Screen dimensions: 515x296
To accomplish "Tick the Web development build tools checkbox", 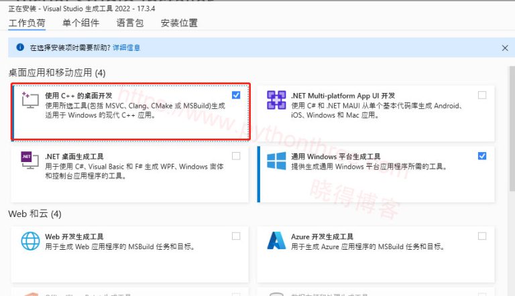I will (236, 236).
